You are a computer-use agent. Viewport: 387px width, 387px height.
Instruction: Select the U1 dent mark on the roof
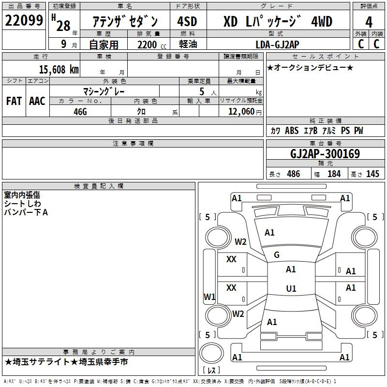pos(291,289)
